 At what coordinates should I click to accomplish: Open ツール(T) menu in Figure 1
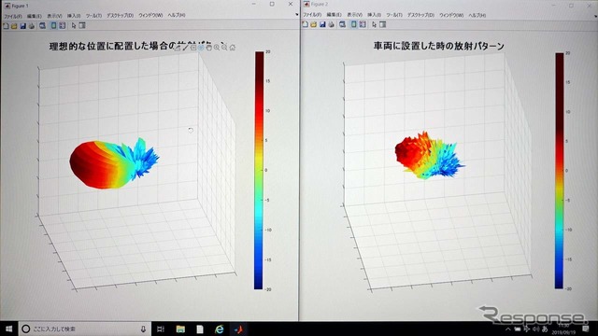coord(93,16)
